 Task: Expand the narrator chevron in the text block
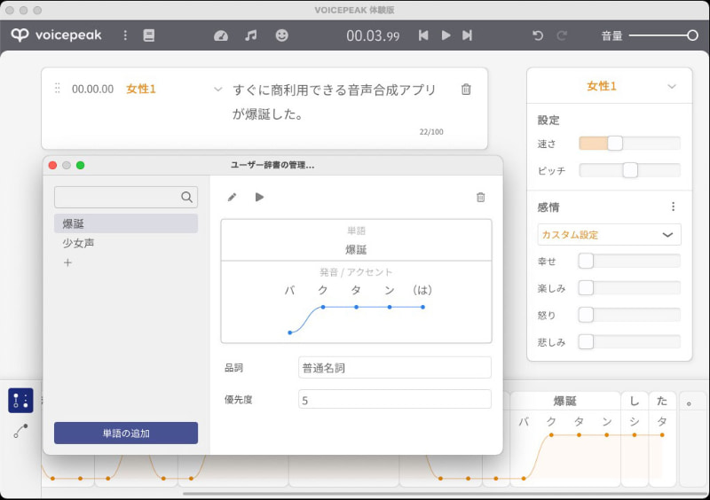click(218, 90)
